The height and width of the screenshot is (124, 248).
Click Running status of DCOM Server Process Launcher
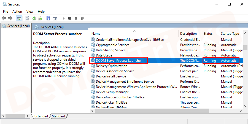[x=210, y=61]
